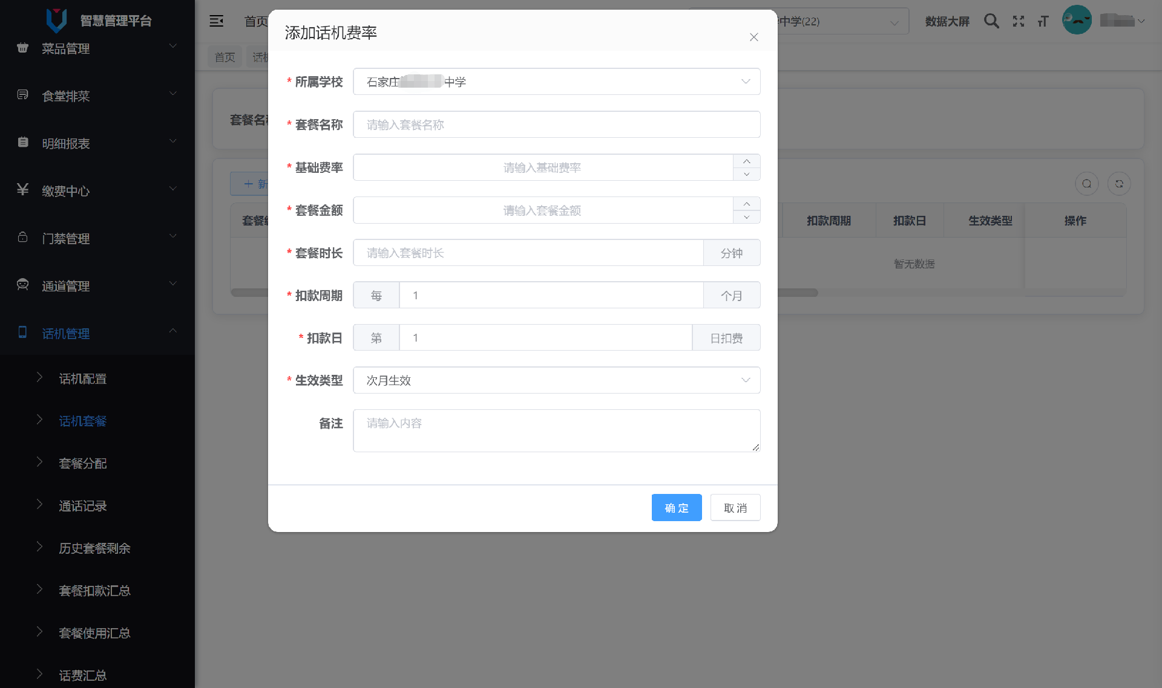This screenshot has width=1162, height=688.
Task: Decrease 基础费率 with down arrow
Action: click(x=746, y=174)
